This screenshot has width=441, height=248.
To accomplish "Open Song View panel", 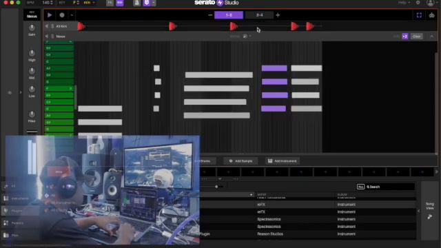I will click(x=430, y=210).
